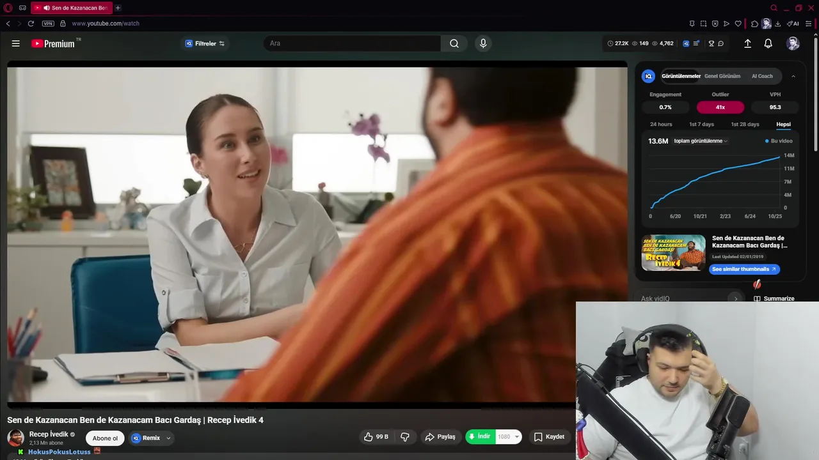
Task: Click See similar thumbnails button
Action: coord(744,269)
